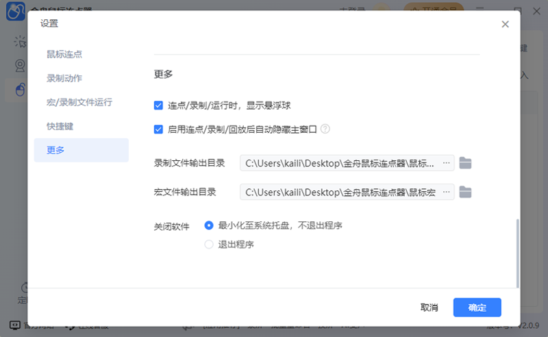Click the help icon beside 自动隐藏主窗口
Image resolution: width=548 pixels, height=337 pixels.
point(325,129)
